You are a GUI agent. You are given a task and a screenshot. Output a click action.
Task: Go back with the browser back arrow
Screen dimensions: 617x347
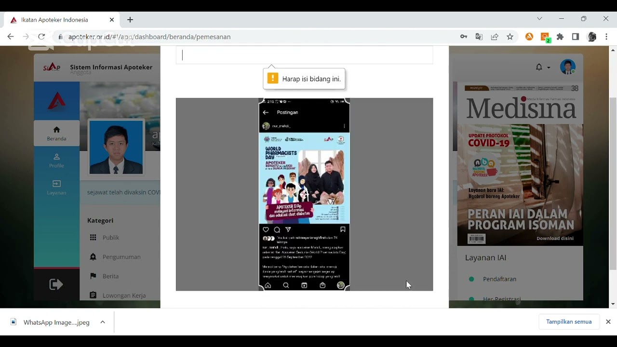pyautogui.click(x=11, y=37)
